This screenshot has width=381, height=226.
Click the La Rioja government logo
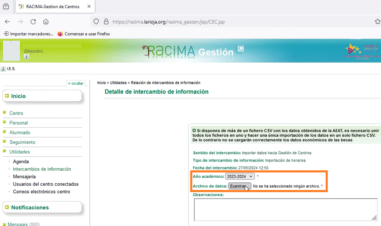pos(362,51)
